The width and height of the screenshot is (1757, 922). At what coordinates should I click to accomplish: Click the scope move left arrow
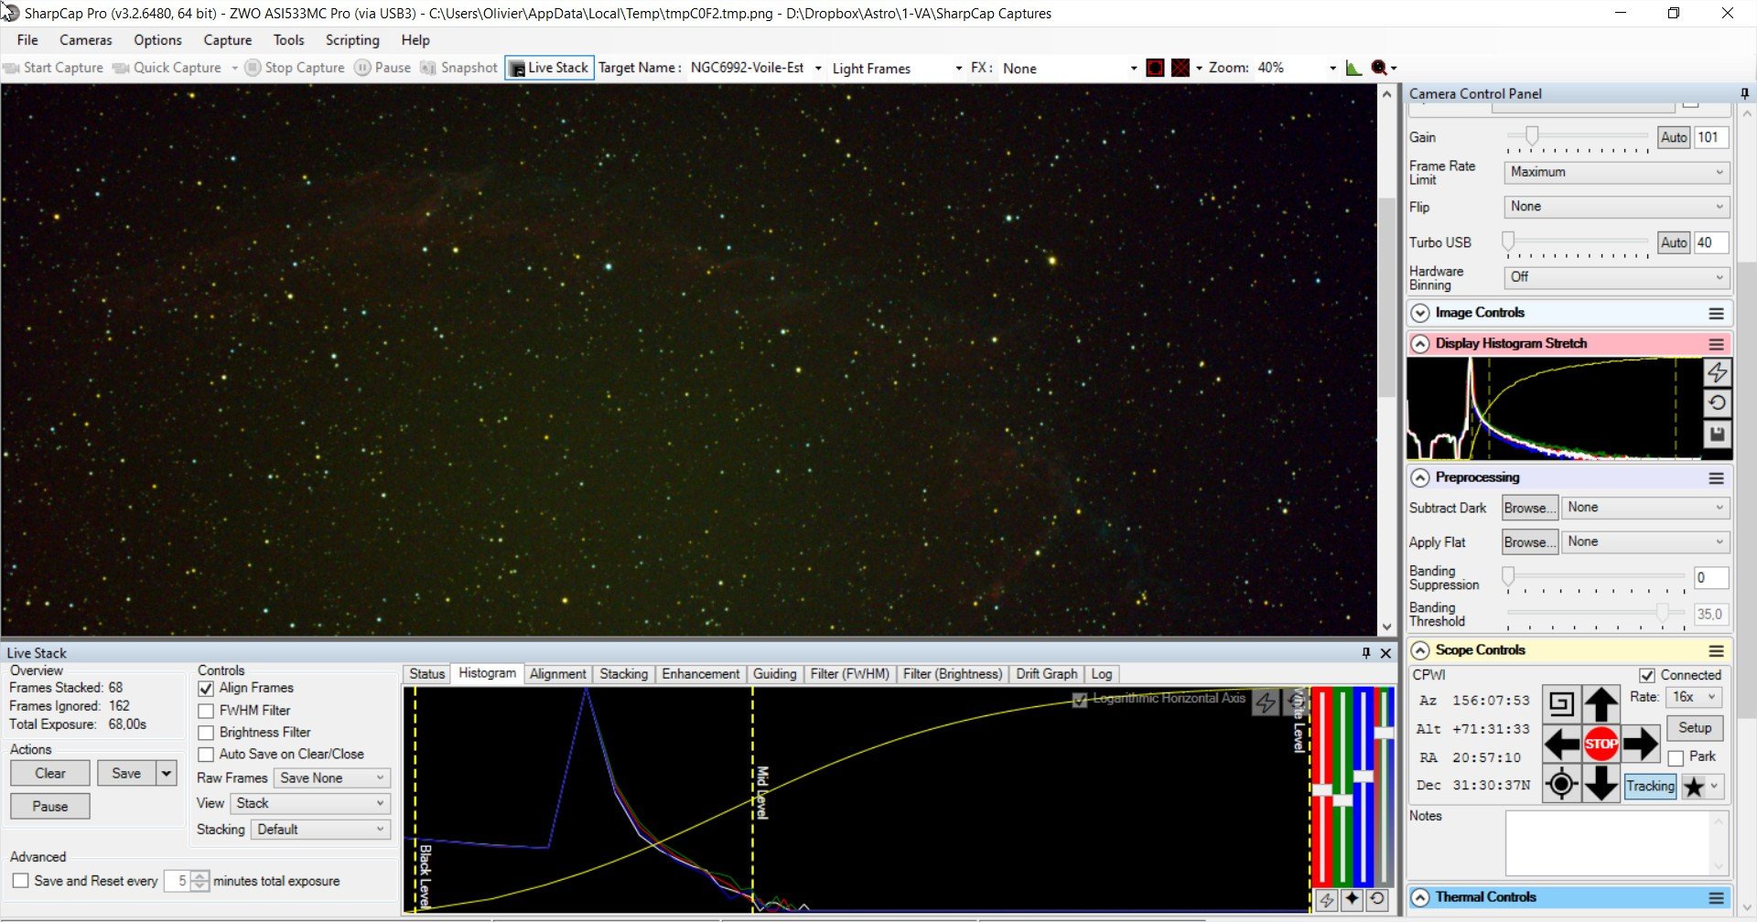(1561, 744)
